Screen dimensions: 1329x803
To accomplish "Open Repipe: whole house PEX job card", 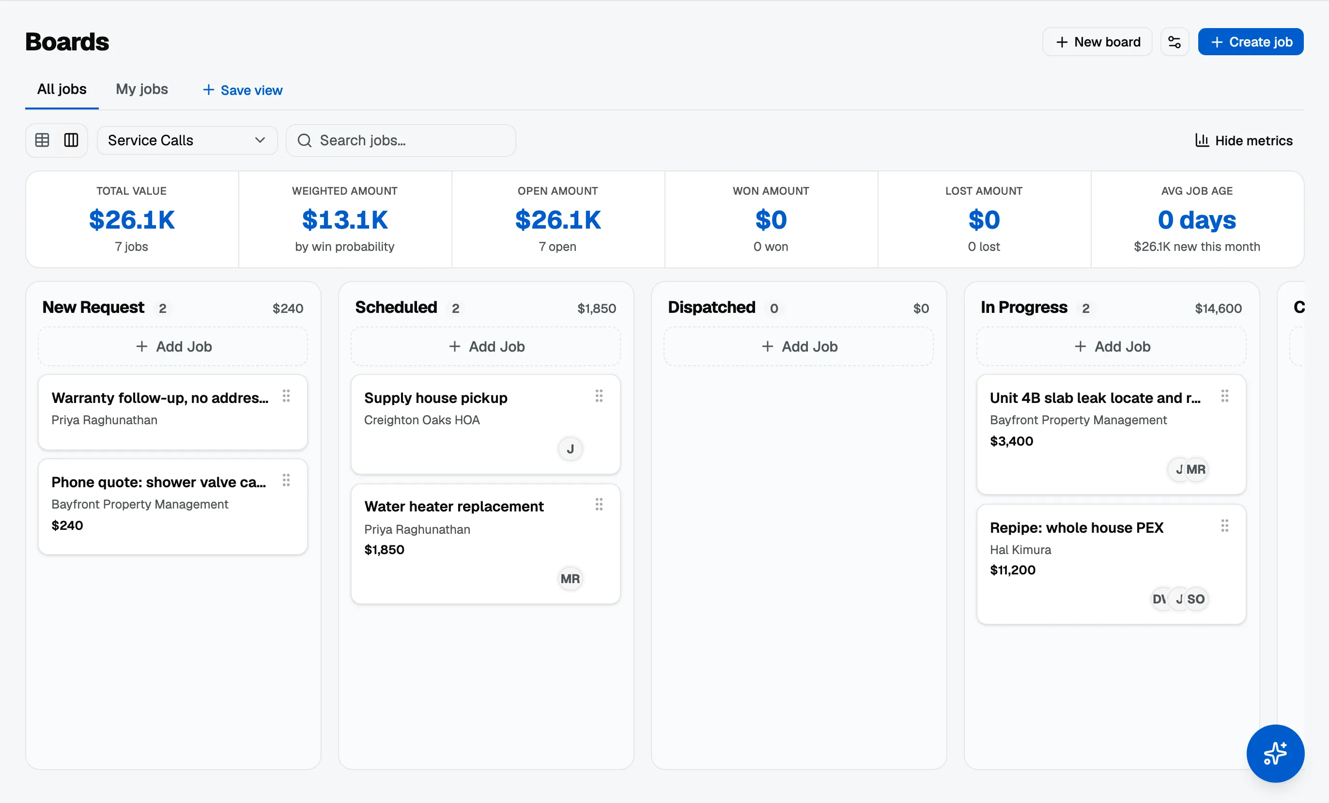I will (x=1112, y=564).
